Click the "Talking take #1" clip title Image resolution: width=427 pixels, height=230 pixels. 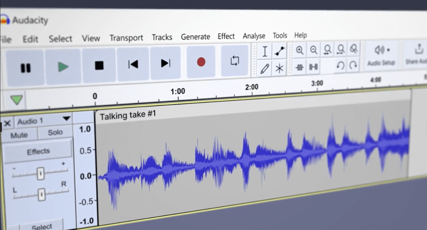[x=128, y=115]
